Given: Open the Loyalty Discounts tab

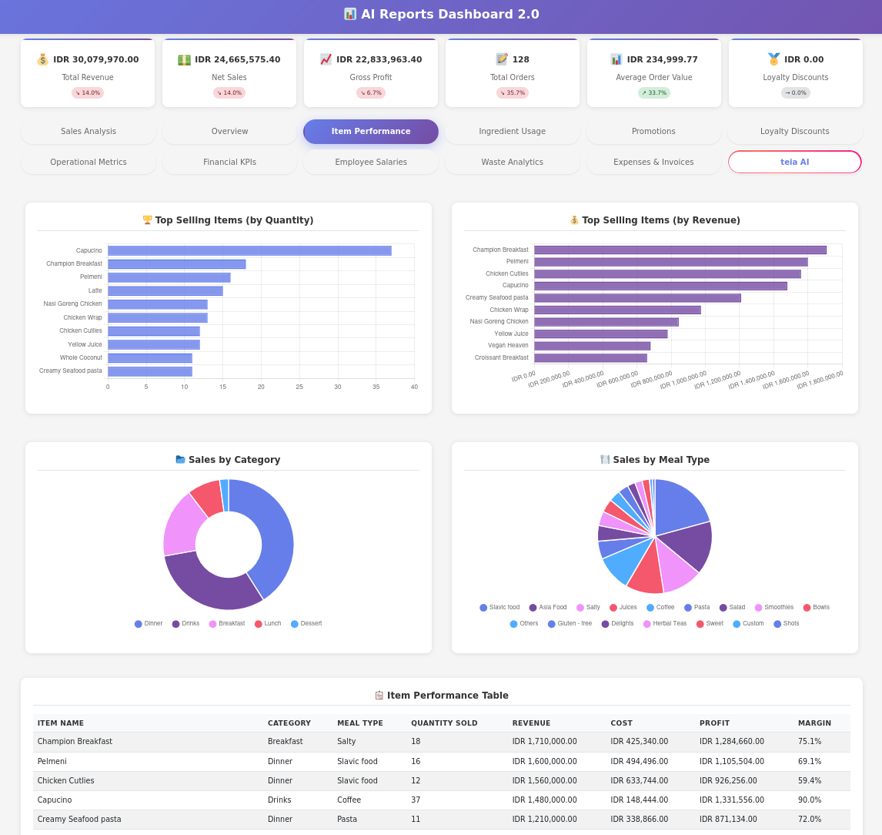Looking at the screenshot, I should [795, 131].
